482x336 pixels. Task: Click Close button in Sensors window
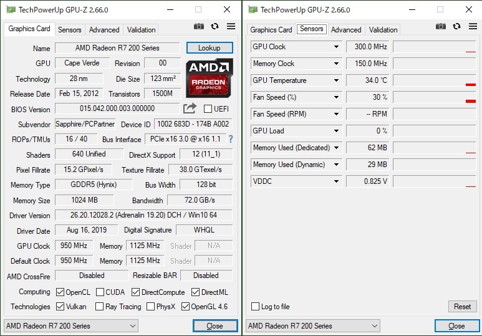pyautogui.click(x=457, y=326)
